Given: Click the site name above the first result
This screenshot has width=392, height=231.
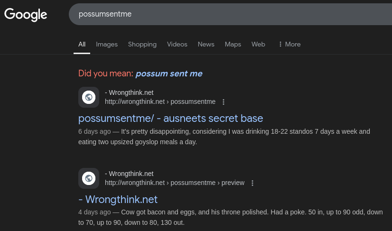Looking at the screenshot, I should 129,92.
